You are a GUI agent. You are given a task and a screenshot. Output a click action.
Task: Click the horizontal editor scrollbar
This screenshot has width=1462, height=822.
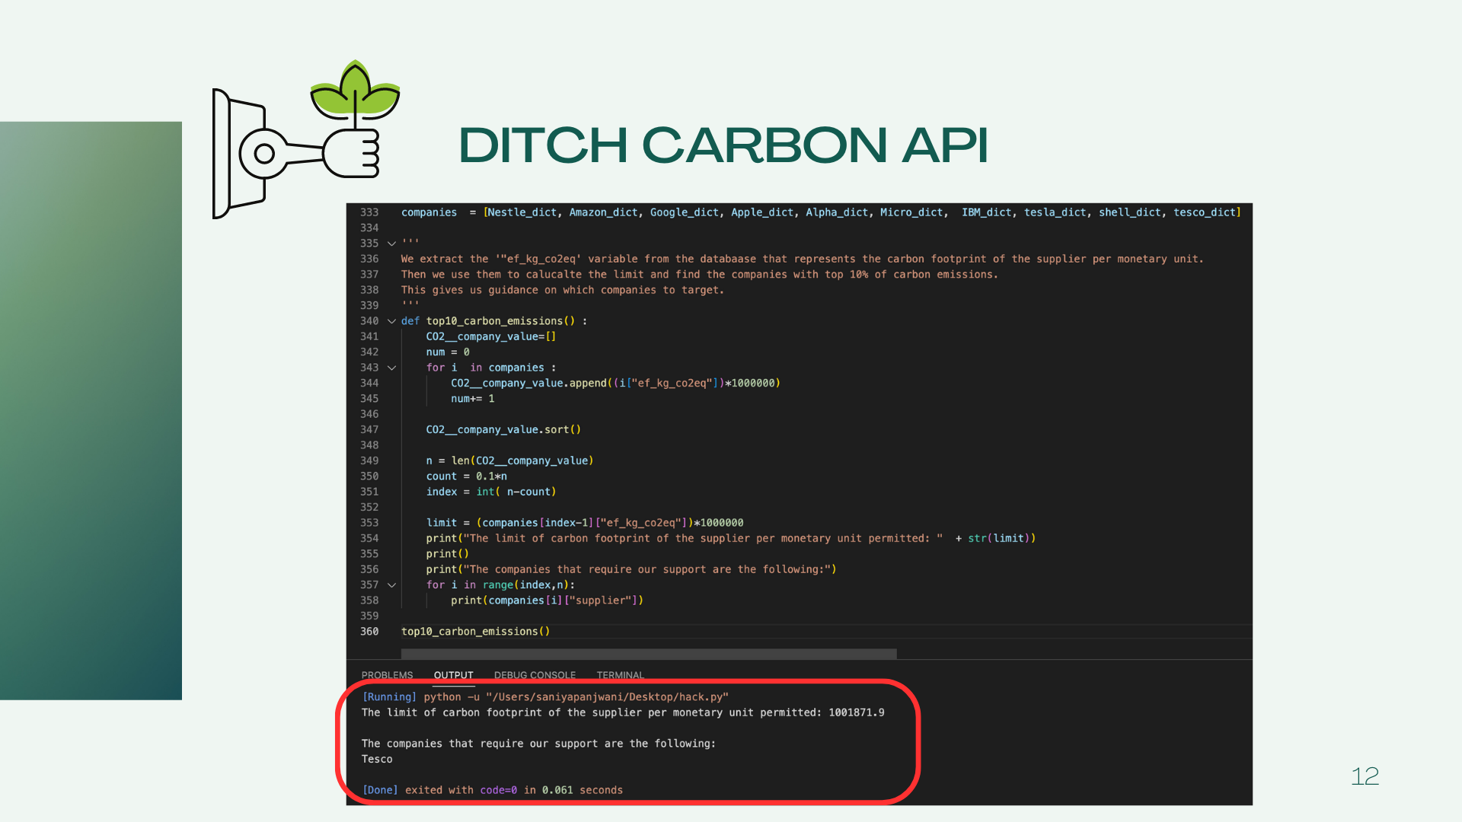pos(648,654)
